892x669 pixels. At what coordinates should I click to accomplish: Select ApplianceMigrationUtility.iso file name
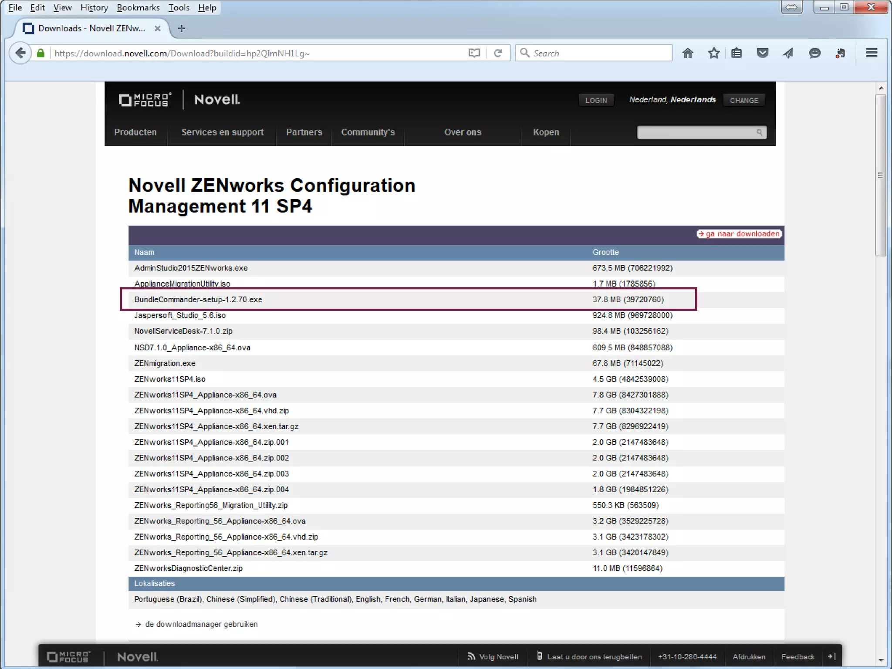click(x=182, y=284)
